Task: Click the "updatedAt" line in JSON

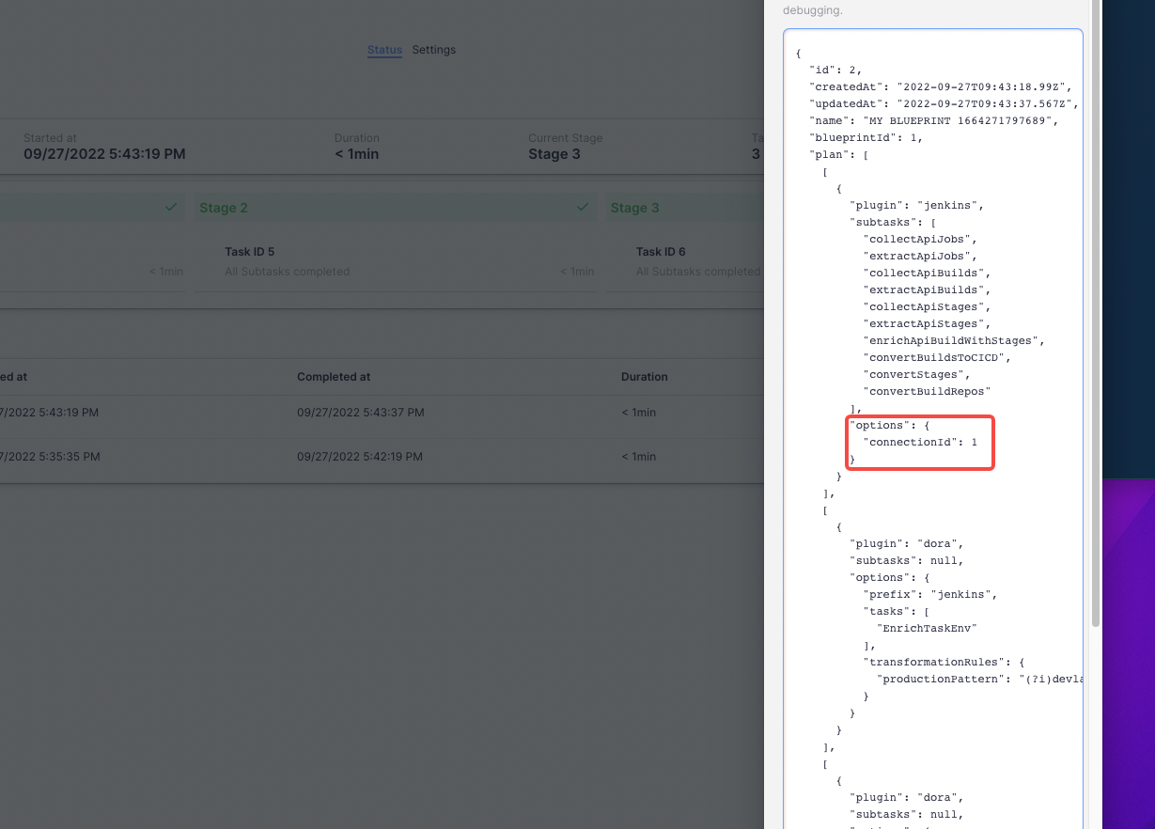Action: tap(944, 103)
